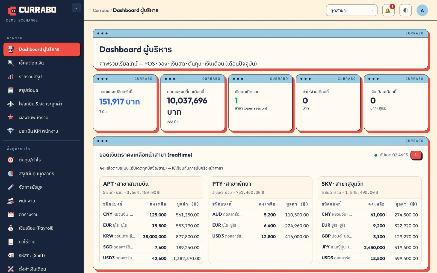437x273 pixels.
Task: Click the 1,382,370.00 value in APT table
Action: pyautogui.click(x=187, y=259)
